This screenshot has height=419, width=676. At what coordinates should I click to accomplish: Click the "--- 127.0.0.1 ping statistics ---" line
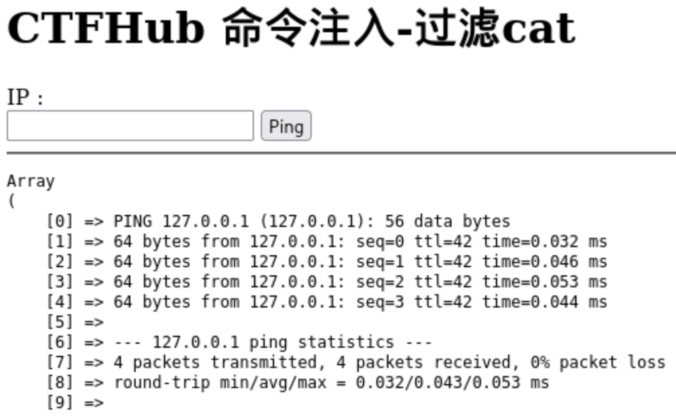click(x=239, y=342)
